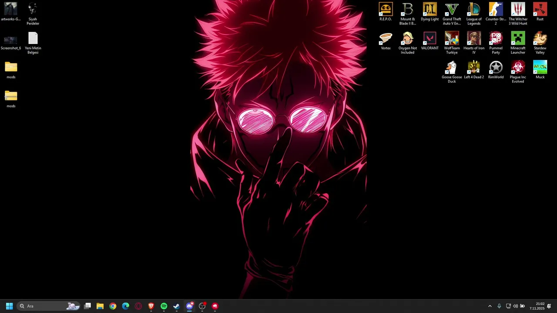Launch Google Chrome from the taskbar
Screen dimensions: 557x313
[x=113, y=306]
